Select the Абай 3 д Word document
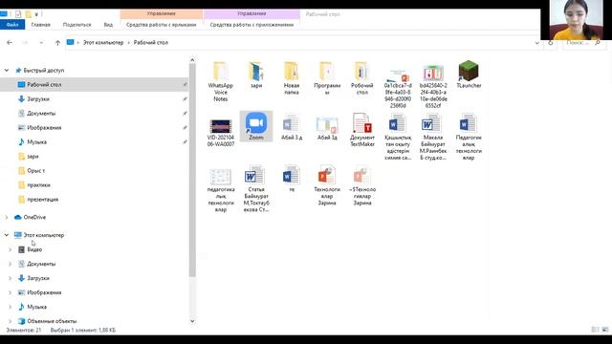This screenshot has height=344, width=612. (x=291, y=127)
